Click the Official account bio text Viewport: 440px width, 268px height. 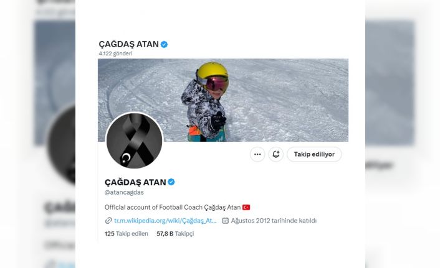point(173,207)
